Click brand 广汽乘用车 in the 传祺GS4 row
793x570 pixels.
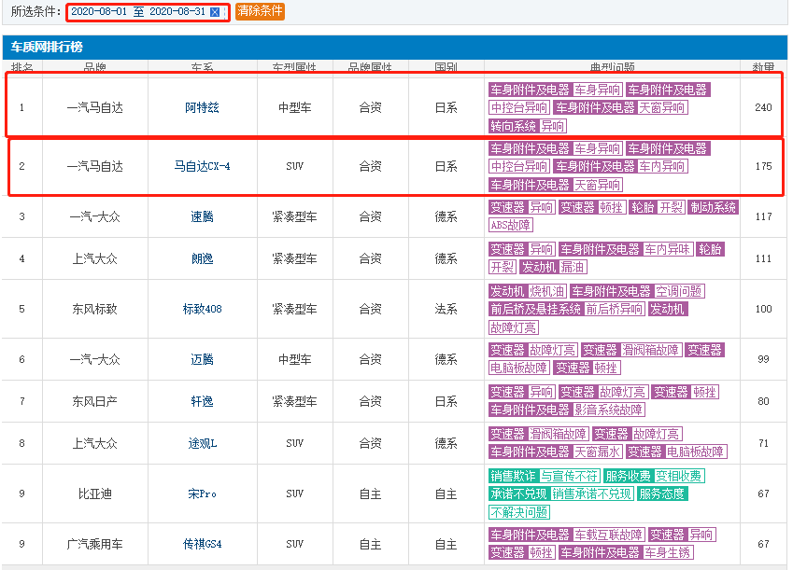pyautogui.click(x=94, y=544)
